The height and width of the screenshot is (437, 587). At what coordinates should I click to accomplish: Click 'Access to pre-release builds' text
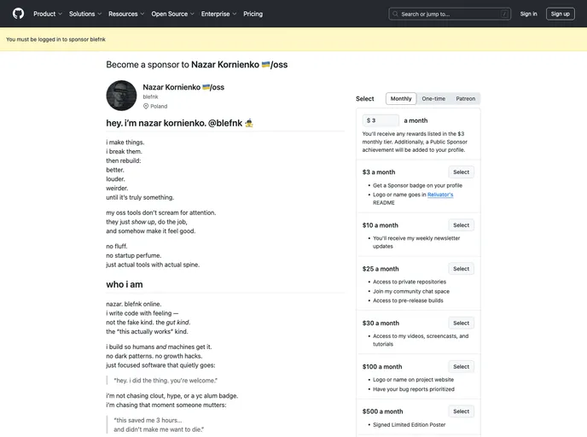pos(408,300)
